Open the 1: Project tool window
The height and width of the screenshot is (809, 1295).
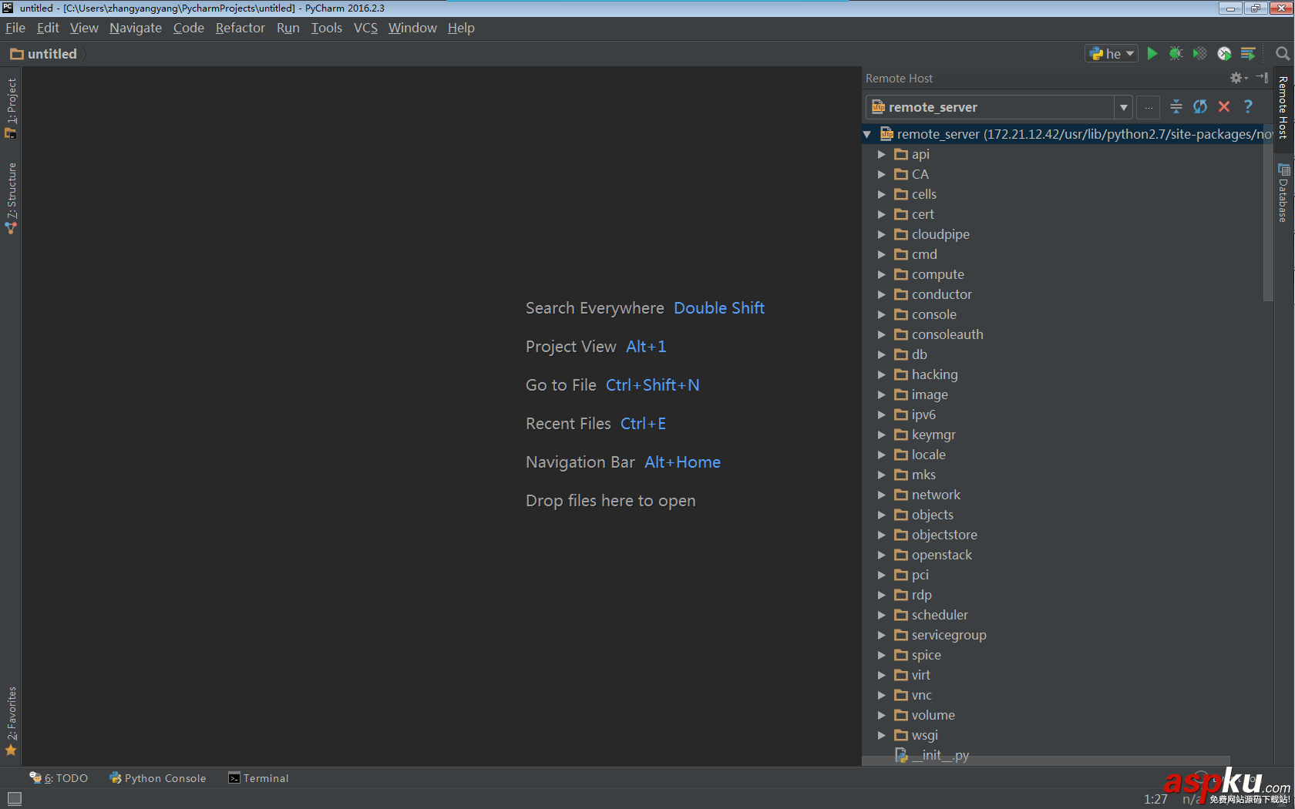pos(11,102)
